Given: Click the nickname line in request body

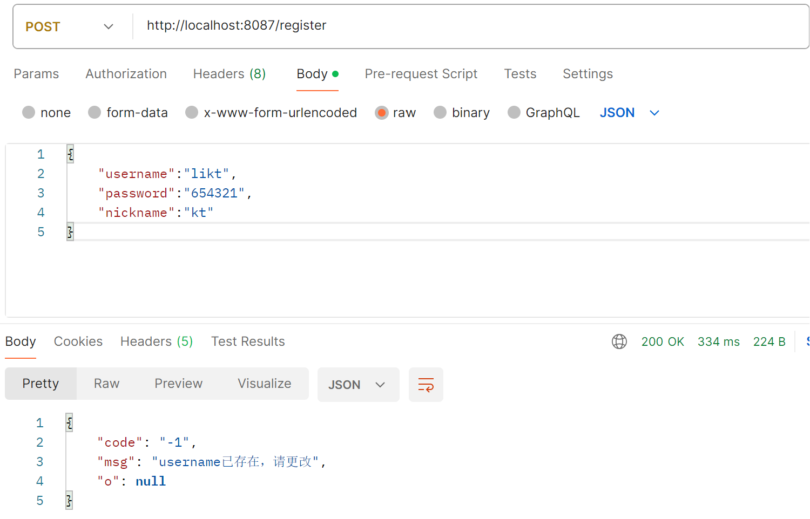Looking at the screenshot, I should (x=156, y=213).
